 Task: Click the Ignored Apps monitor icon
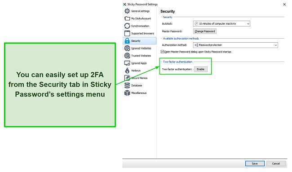[127, 63]
